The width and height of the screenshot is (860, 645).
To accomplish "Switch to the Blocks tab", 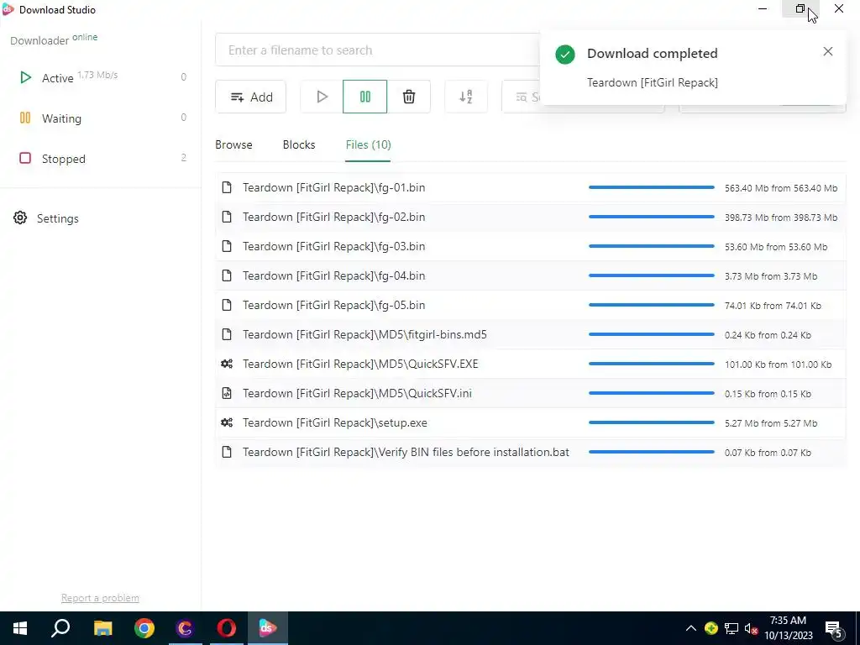I will 299,144.
